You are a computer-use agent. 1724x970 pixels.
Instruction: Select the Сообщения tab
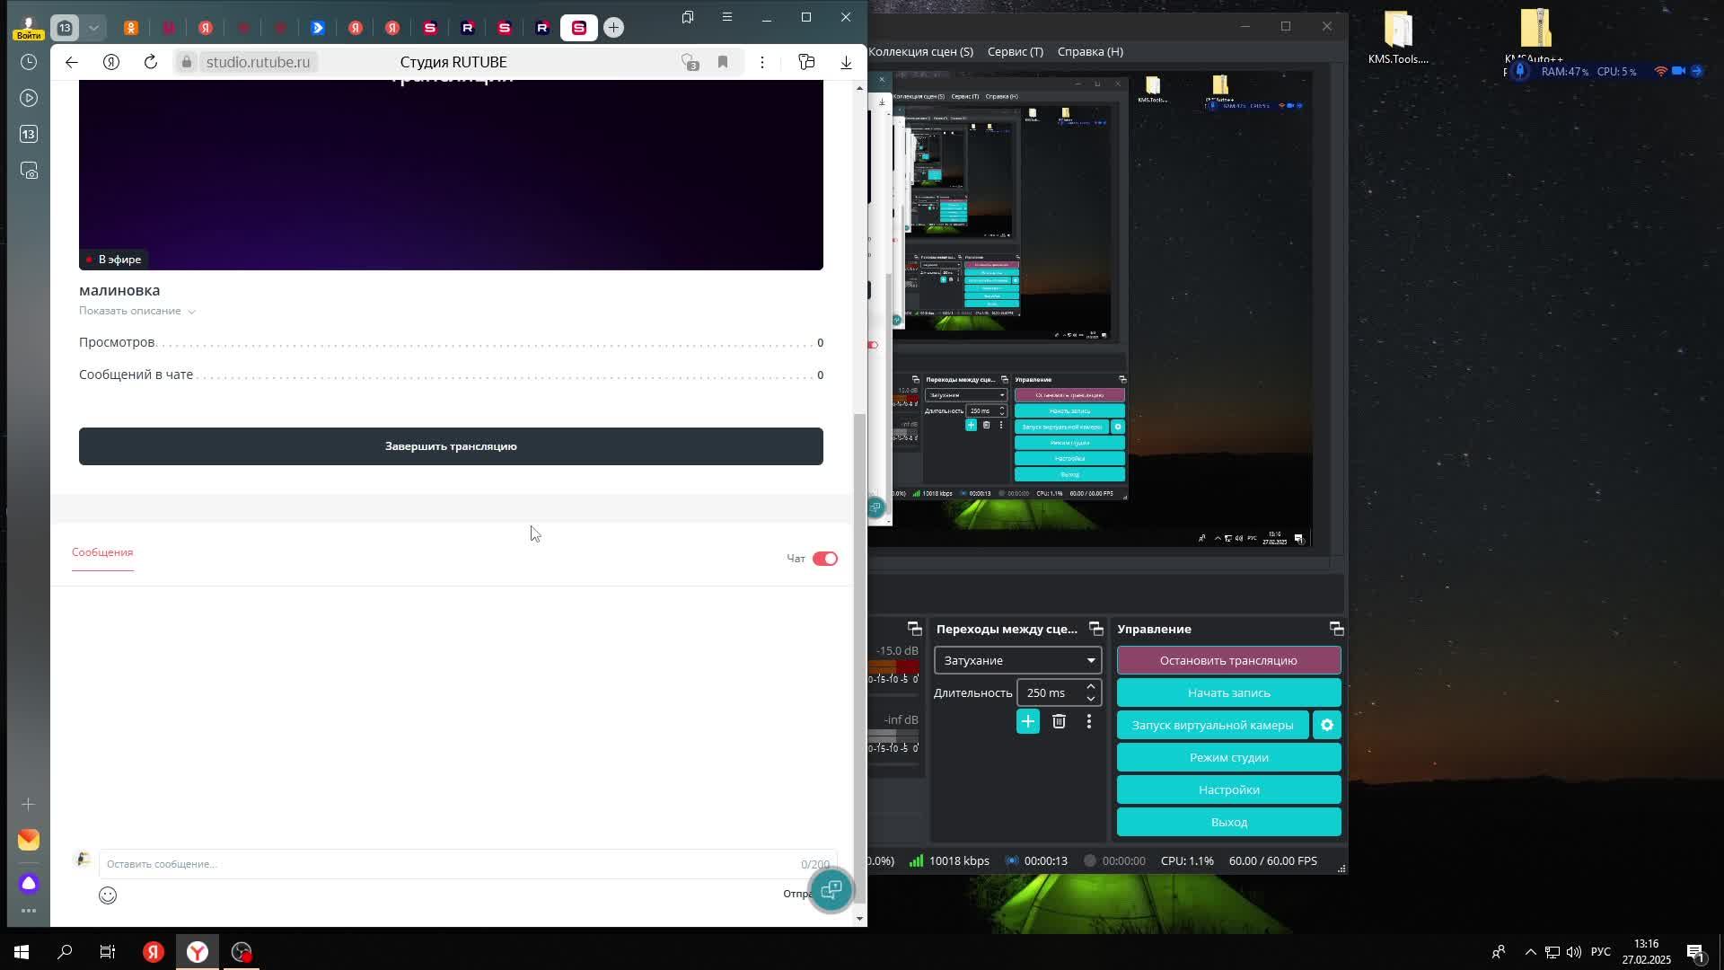pos(102,552)
